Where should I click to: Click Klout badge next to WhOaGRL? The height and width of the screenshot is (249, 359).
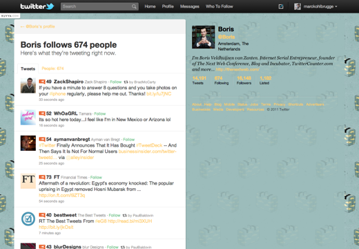click(42, 113)
